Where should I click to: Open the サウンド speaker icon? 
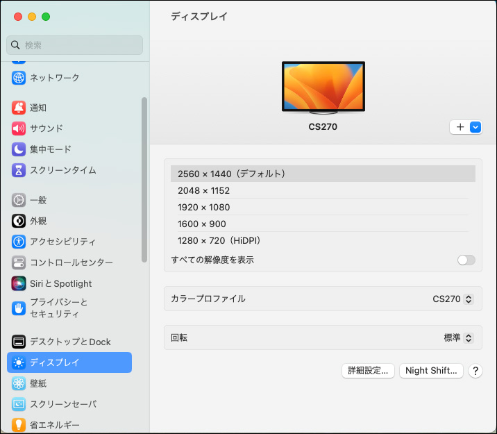tap(19, 128)
